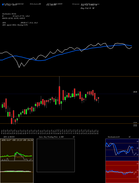Click 'ADX signal: SELL Slowing @ 0%' text
The width and height of the screenshot is (139, 183).
[15, 25]
